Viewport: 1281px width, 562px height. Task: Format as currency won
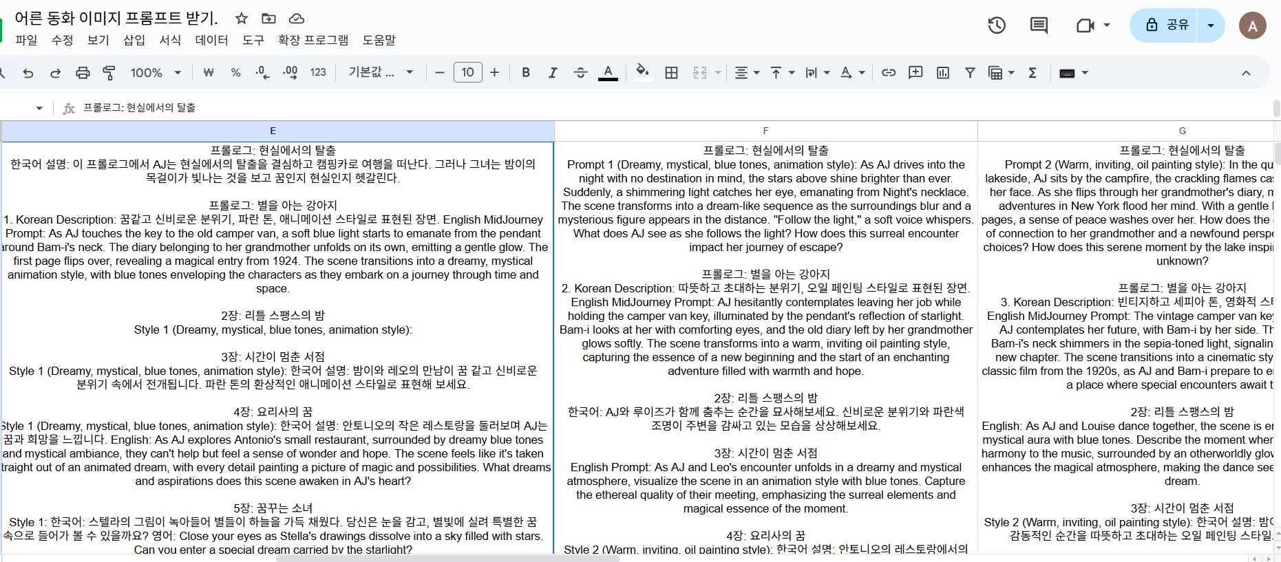pos(209,73)
